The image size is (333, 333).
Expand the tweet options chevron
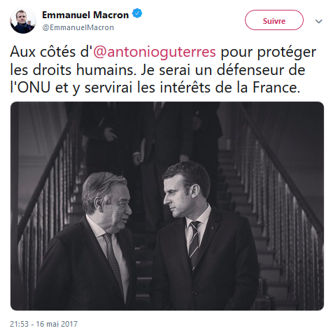pyautogui.click(x=318, y=21)
